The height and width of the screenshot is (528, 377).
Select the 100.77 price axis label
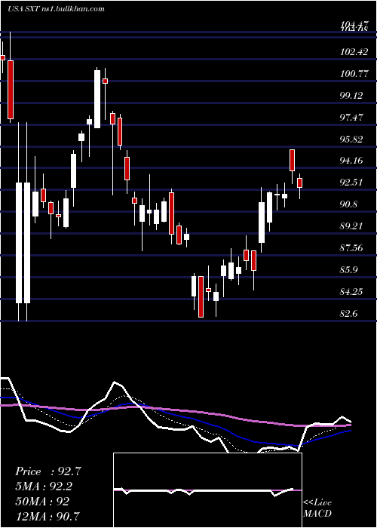click(354, 74)
